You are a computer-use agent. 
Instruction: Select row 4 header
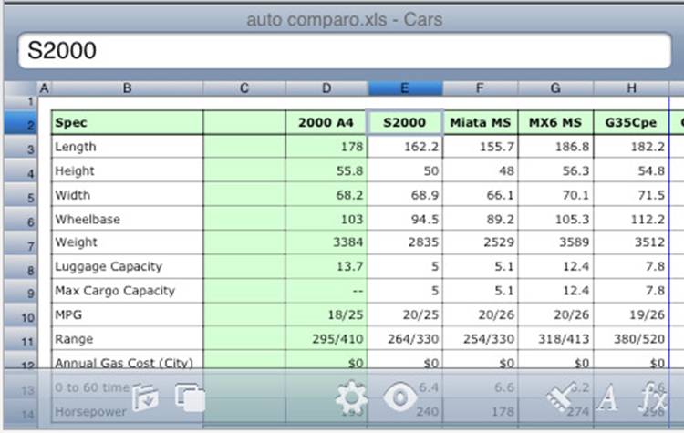(21, 171)
